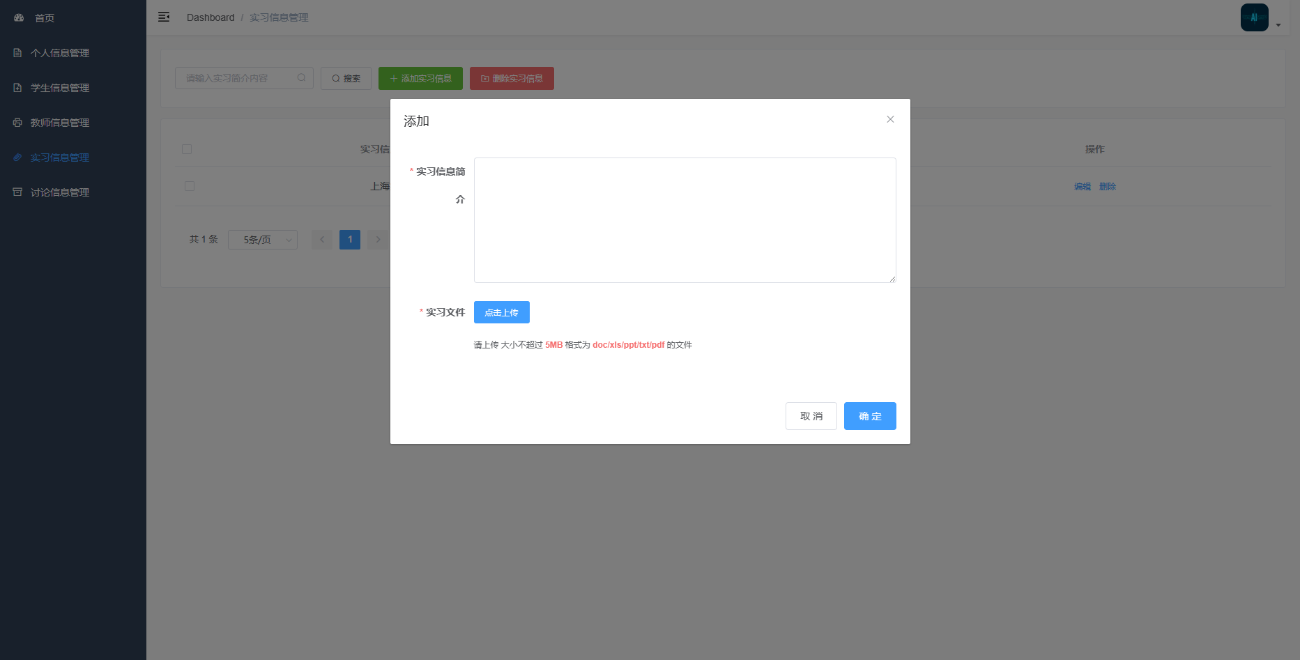The height and width of the screenshot is (660, 1300).
Task: Click the user avatar in the top right
Action: click(1254, 17)
